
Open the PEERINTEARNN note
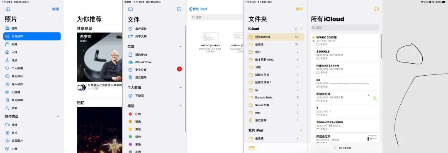[x=345, y=69]
